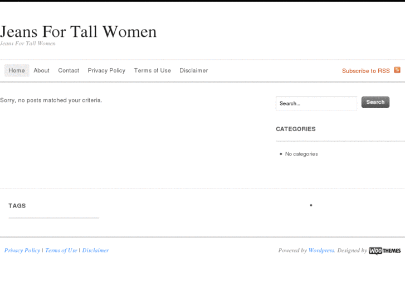Open the Home menu item
405x304 pixels.
[17, 70]
